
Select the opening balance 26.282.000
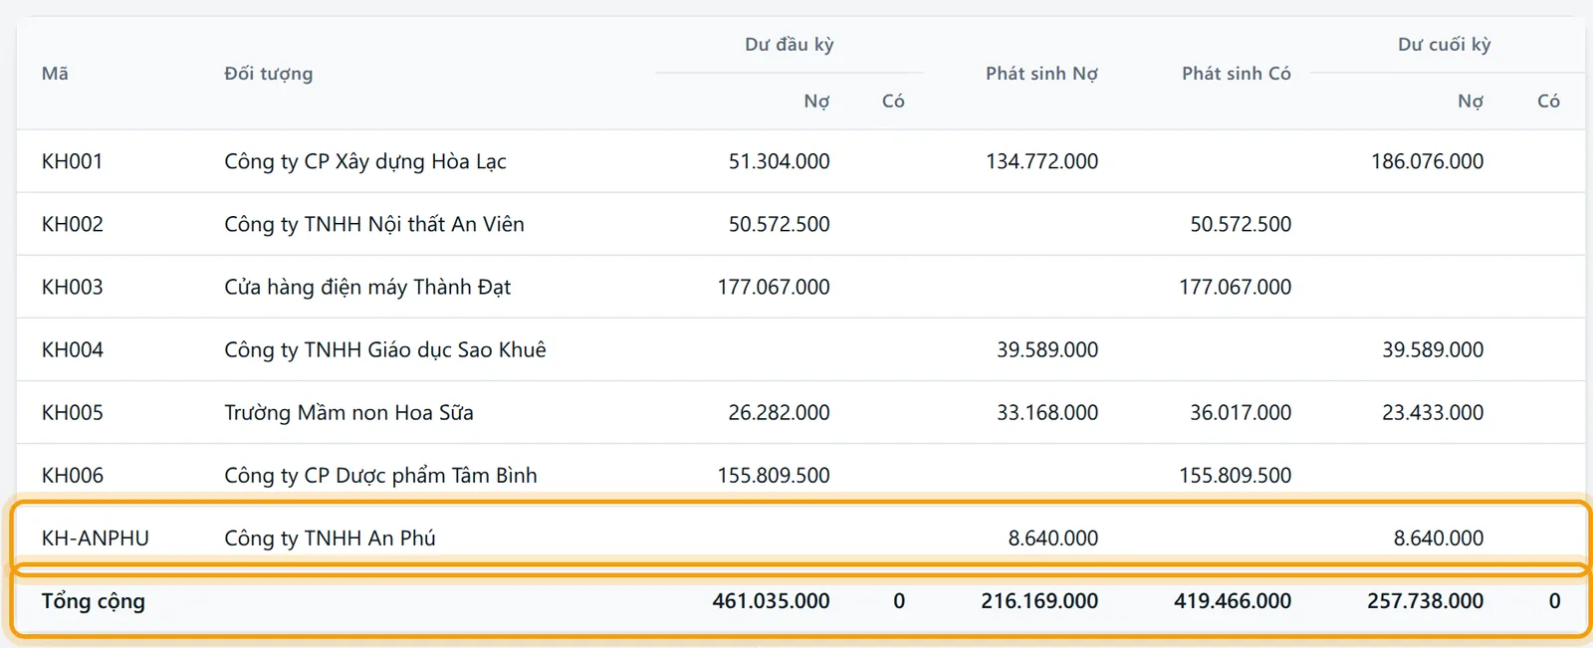click(779, 412)
